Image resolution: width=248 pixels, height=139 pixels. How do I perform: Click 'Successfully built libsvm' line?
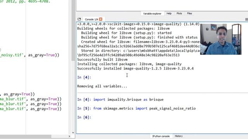(x=102, y=59)
